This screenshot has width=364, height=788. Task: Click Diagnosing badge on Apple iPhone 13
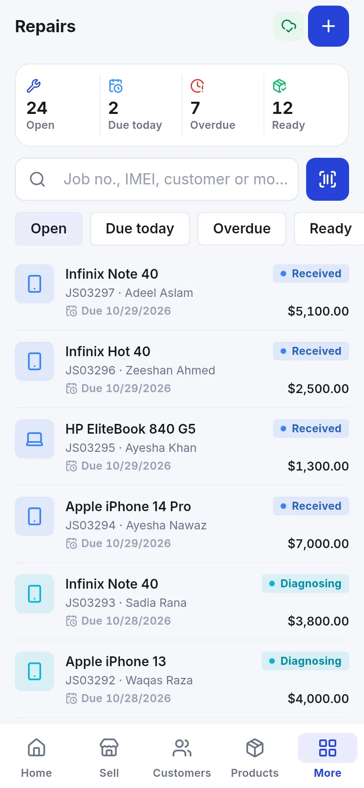pos(306,661)
